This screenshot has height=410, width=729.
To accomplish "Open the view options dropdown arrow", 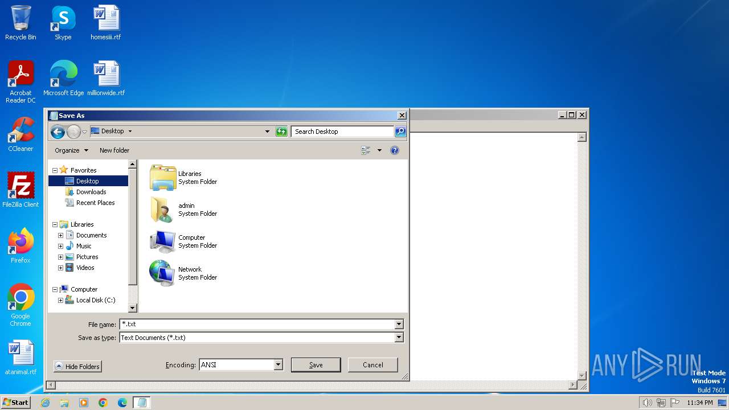I will tap(379, 150).
